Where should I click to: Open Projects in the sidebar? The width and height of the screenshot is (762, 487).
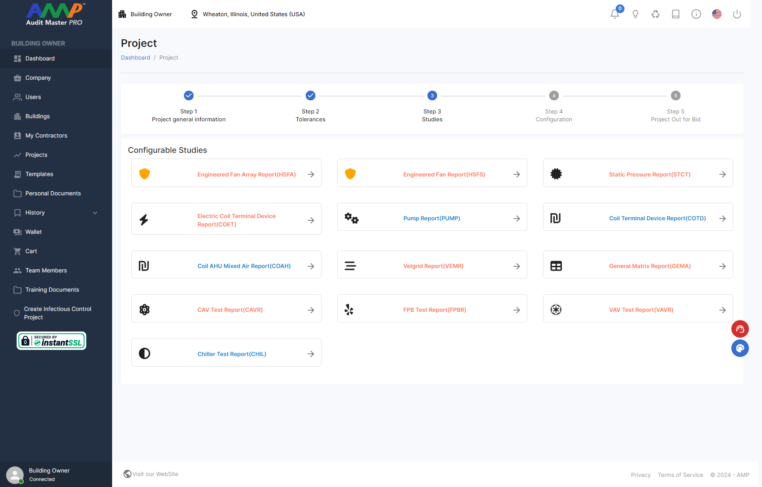tap(36, 155)
